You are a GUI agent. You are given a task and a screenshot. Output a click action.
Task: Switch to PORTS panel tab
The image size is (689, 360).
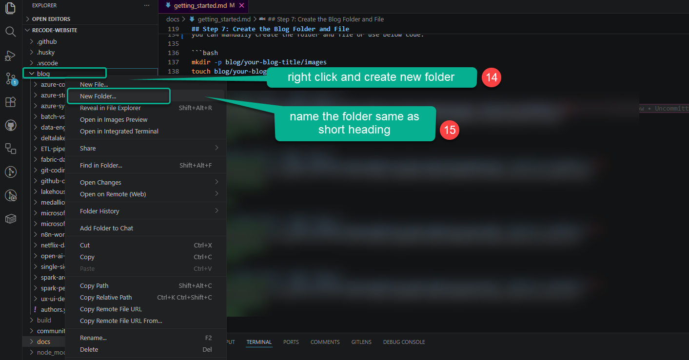click(x=291, y=342)
